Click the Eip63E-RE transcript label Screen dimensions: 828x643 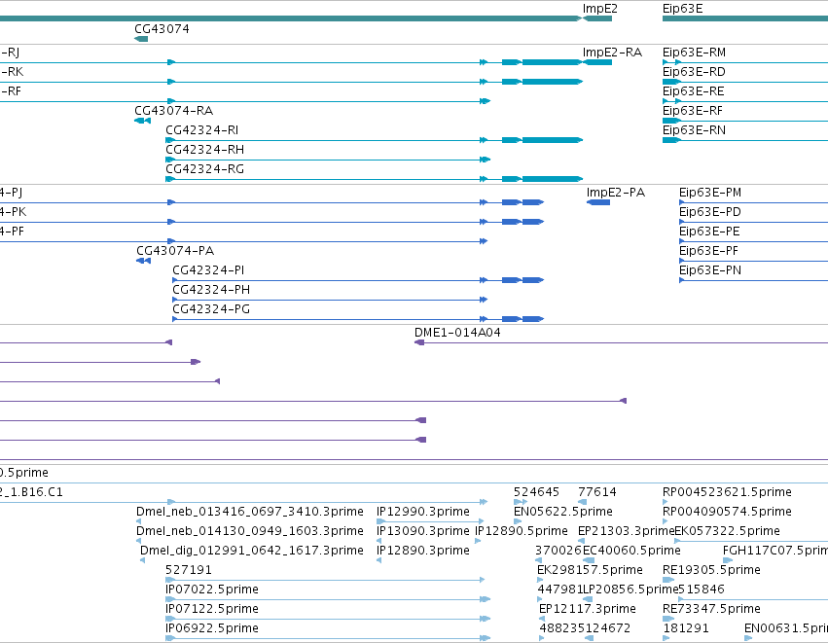click(x=694, y=91)
